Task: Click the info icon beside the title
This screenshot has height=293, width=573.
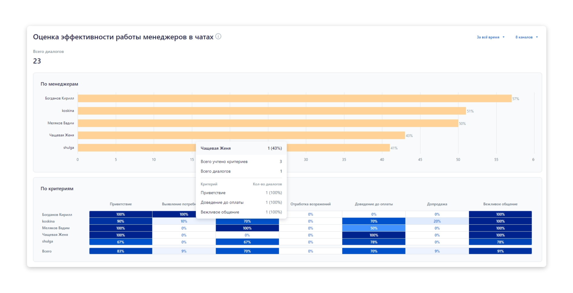Action: 218,37
